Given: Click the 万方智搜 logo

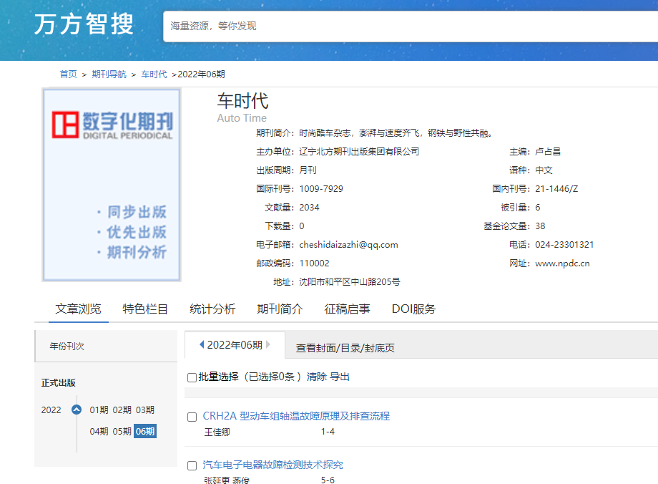Looking at the screenshot, I should tap(84, 24).
